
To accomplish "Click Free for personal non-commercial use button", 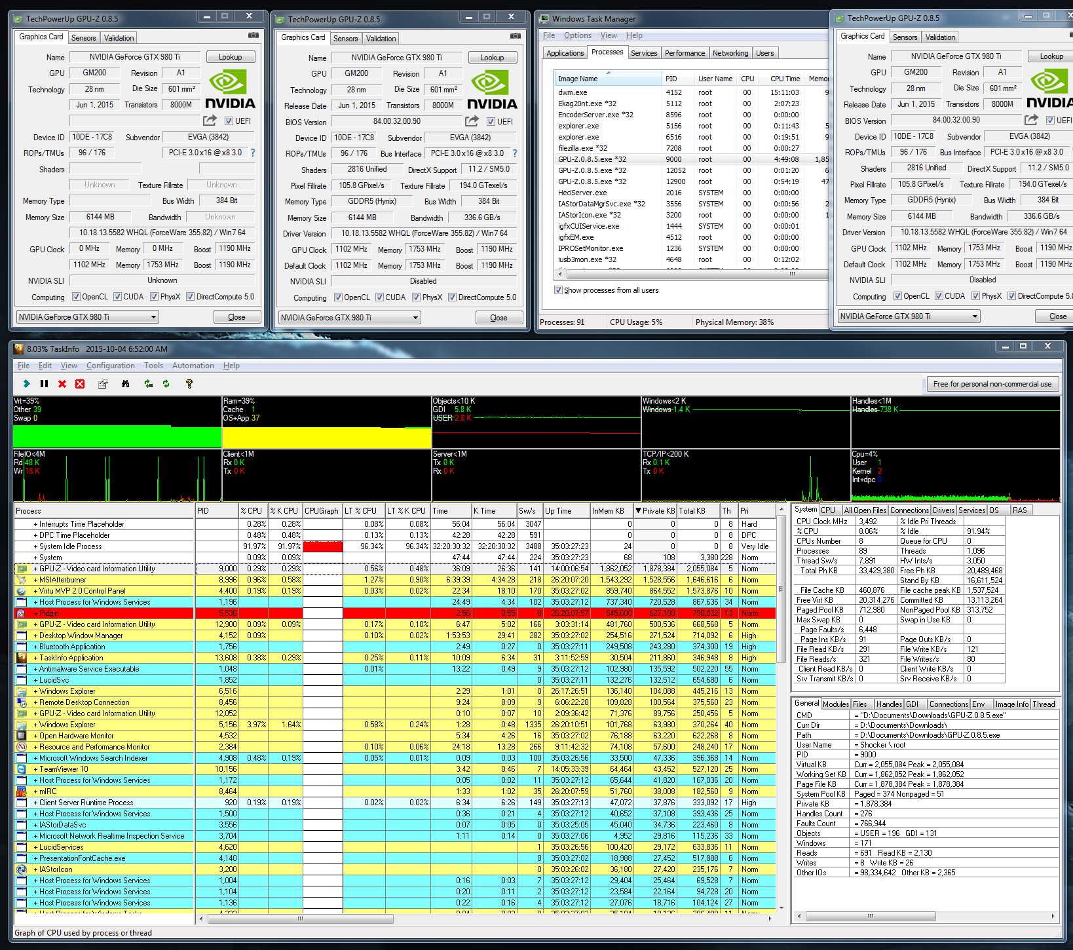I will click(x=992, y=384).
